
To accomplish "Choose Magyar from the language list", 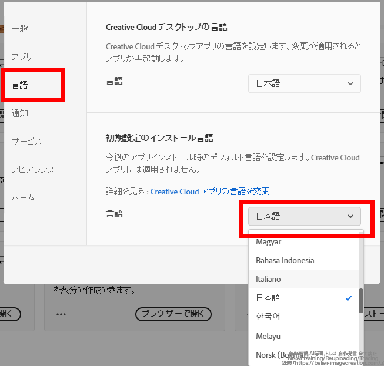I will click(x=269, y=242).
